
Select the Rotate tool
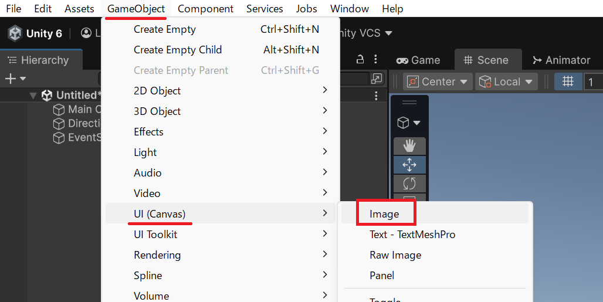[409, 184]
